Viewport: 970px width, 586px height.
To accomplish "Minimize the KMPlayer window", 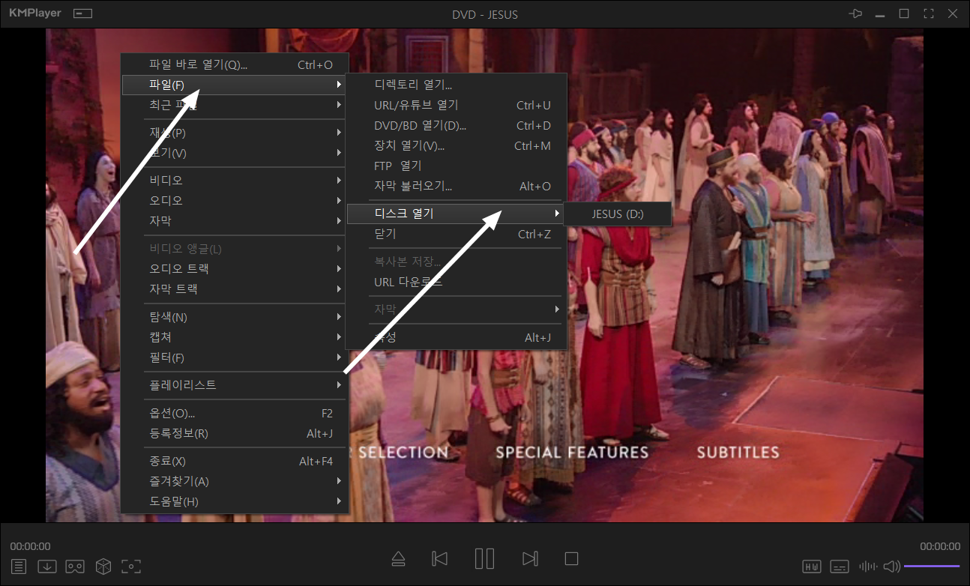I will point(880,13).
